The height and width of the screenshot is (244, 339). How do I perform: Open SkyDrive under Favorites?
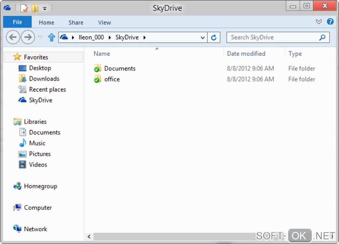pyautogui.click(x=41, y=100)
